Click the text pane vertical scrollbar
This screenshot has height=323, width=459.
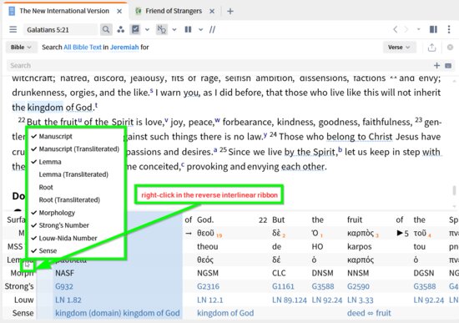pos(454,190)
